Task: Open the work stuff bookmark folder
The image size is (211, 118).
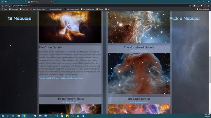Action: [x=24, y=9]
